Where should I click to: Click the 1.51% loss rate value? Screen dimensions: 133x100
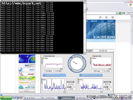coord(71,89)
